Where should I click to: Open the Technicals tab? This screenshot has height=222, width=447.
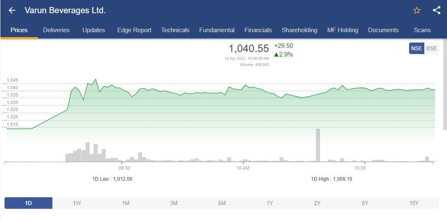click(x=175, y=30)
